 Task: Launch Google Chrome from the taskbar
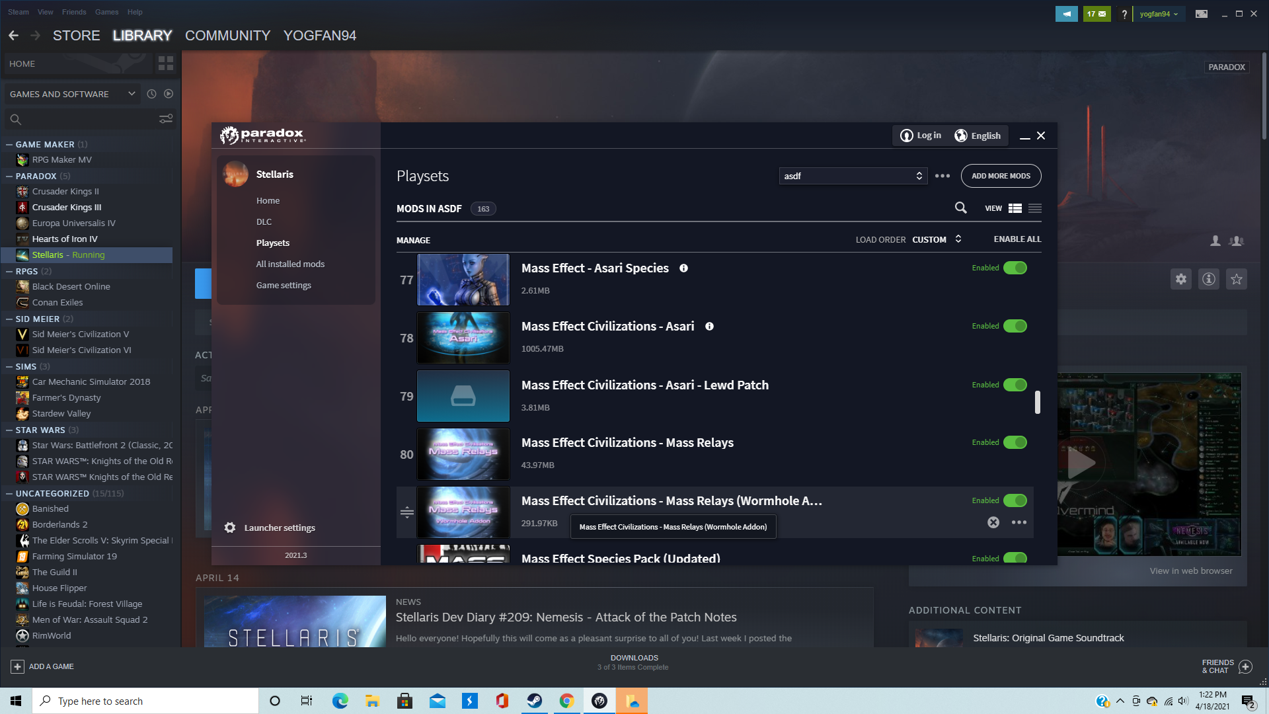pos(567,701)
